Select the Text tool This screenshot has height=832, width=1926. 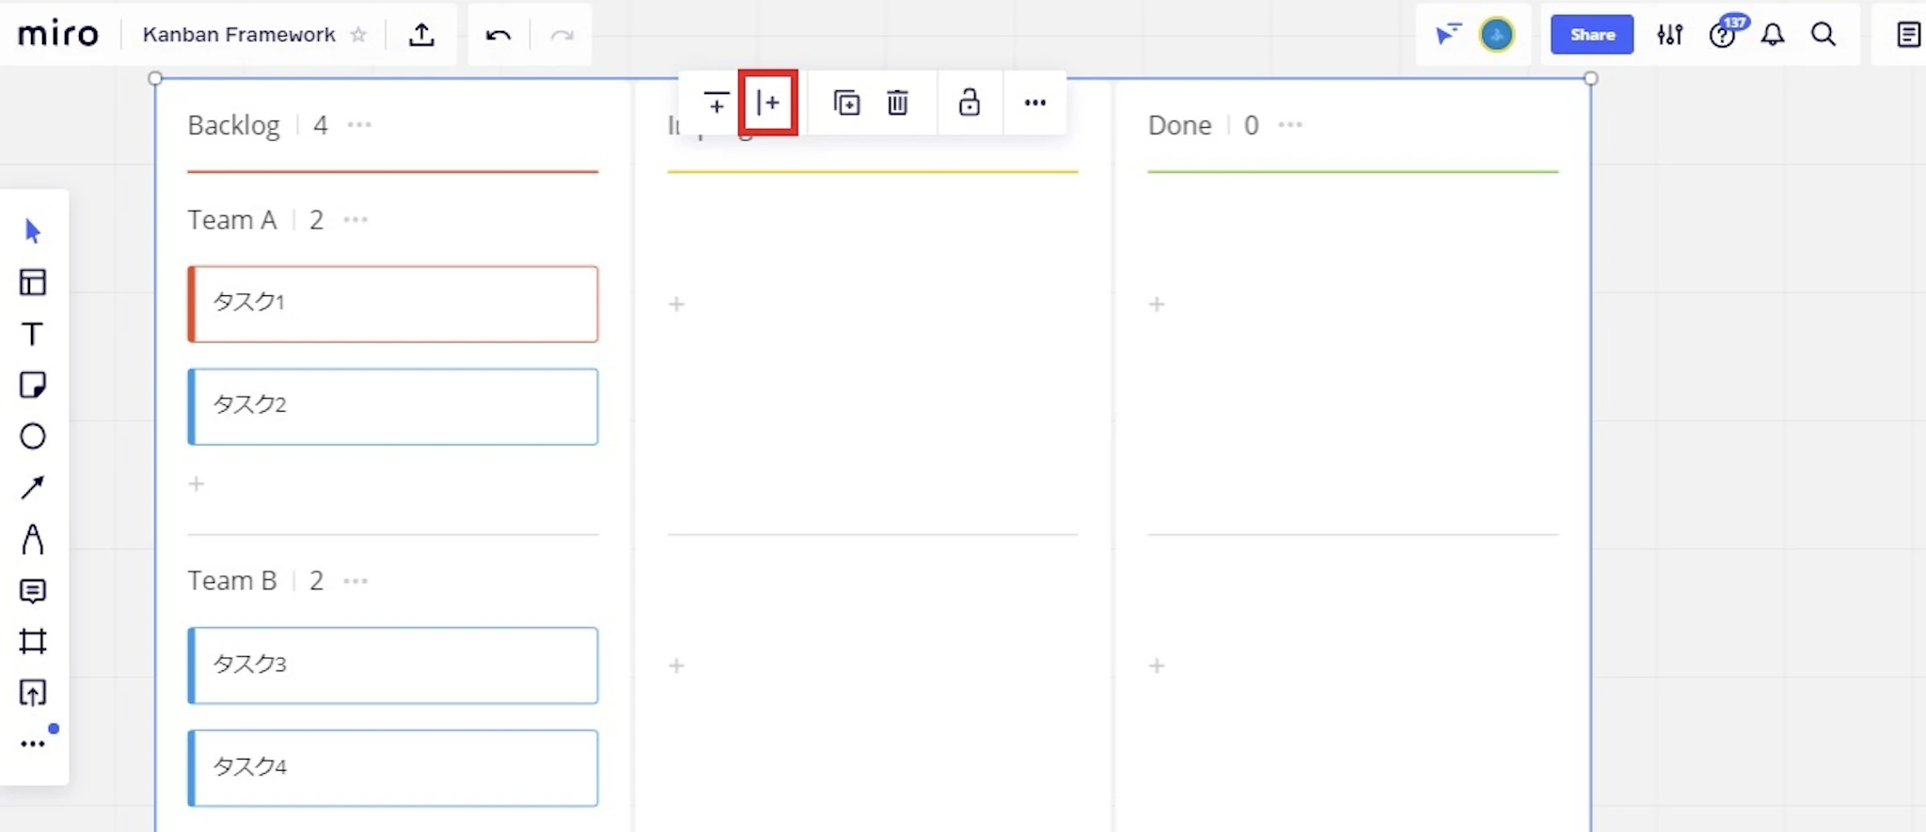(x=33, y=334)
